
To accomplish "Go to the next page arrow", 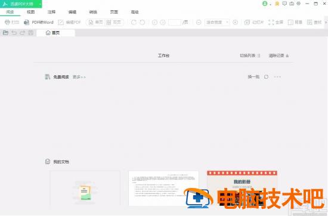I will [163, 22].
